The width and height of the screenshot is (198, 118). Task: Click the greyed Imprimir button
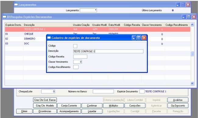click(156, 100)
